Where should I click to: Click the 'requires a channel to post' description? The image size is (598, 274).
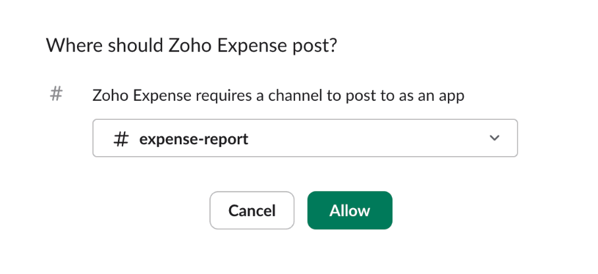tap(278, 96)
